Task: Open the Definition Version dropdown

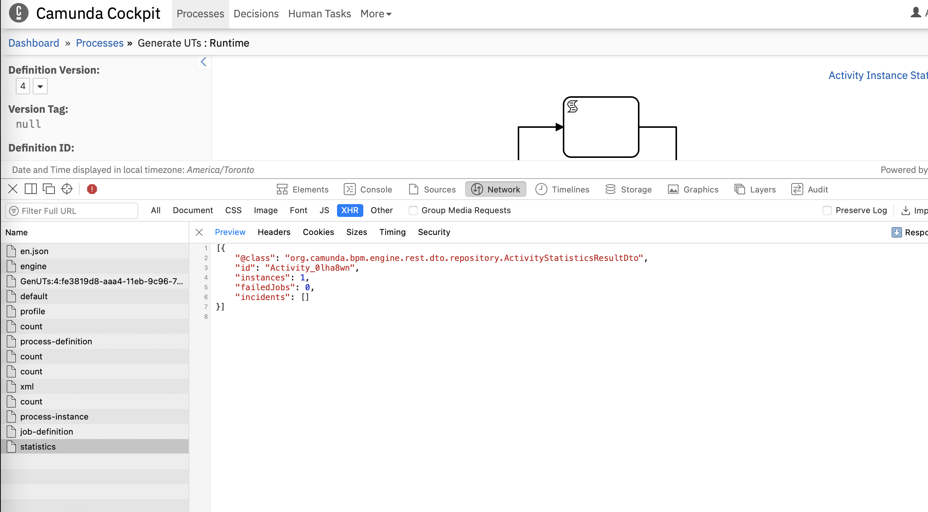Action: pyautogui.click(x=40, y=86)
